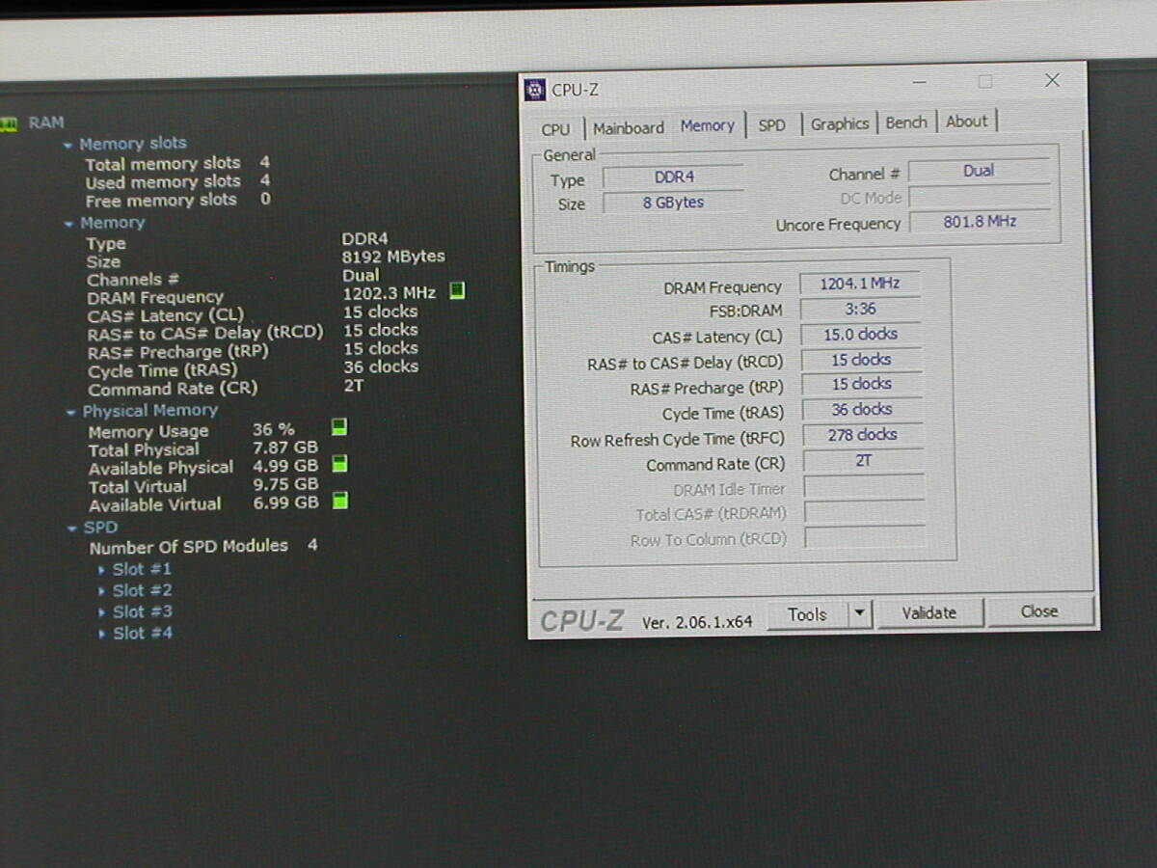Screen dimensions: 1157x868
Task: Expand Slot #2 in the SPD list
Action: pos(102,591)
